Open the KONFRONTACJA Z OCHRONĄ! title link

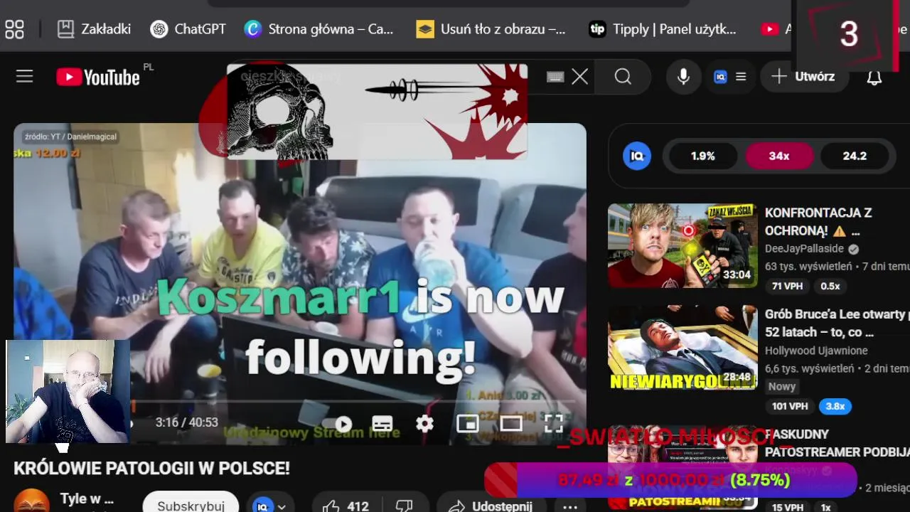pos(818,222)
